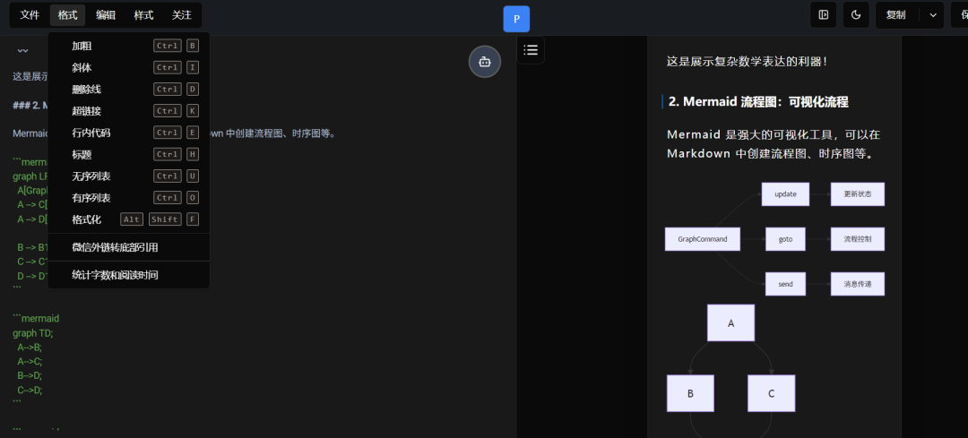Click the 消息传递 flowchart node
The width and height of the screenshot is (968, 438).
click(x=858, y=284)
